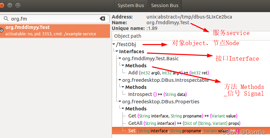This screenshot has width=270, height=138.
Task: Click the Name value org.fmddlmyy.Test
Action: [168, 23]
